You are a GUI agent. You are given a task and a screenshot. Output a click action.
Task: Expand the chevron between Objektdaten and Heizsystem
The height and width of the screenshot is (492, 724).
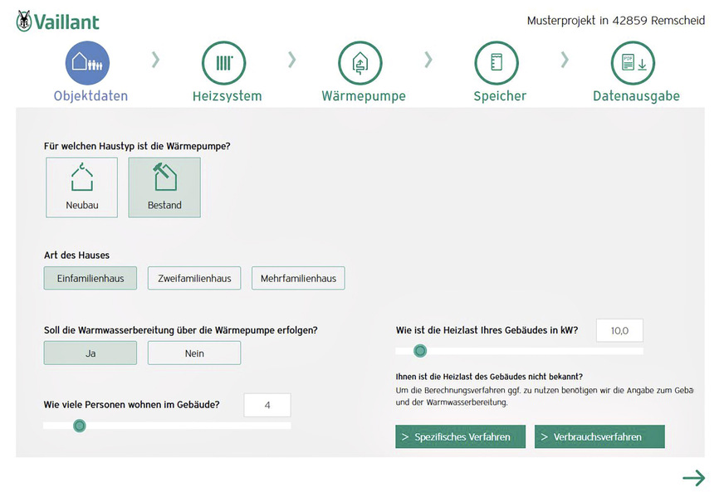pos(157,60)
